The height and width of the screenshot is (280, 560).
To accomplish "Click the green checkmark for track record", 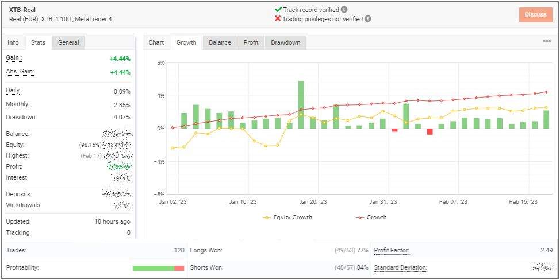I will pyautogui.click(x=278, y=10).
